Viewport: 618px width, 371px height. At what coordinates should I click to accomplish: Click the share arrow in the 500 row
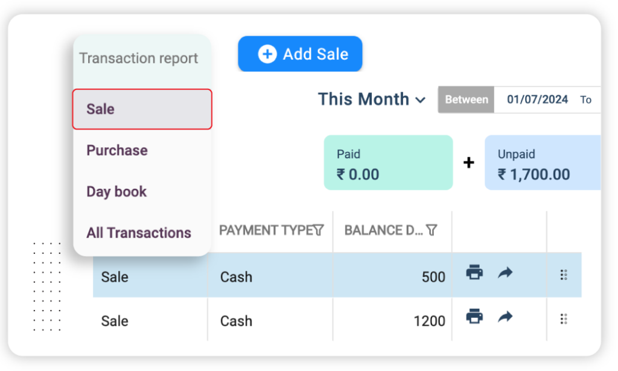coord(505,273)
